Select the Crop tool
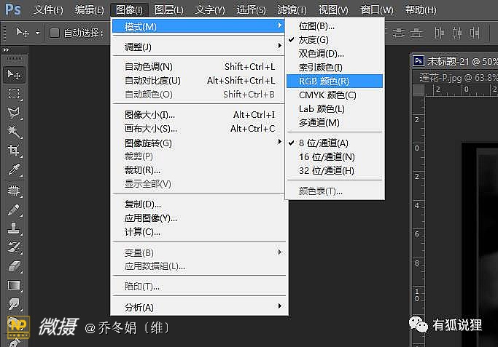This screenshot has width=498, height=347. tap(13, 150)
